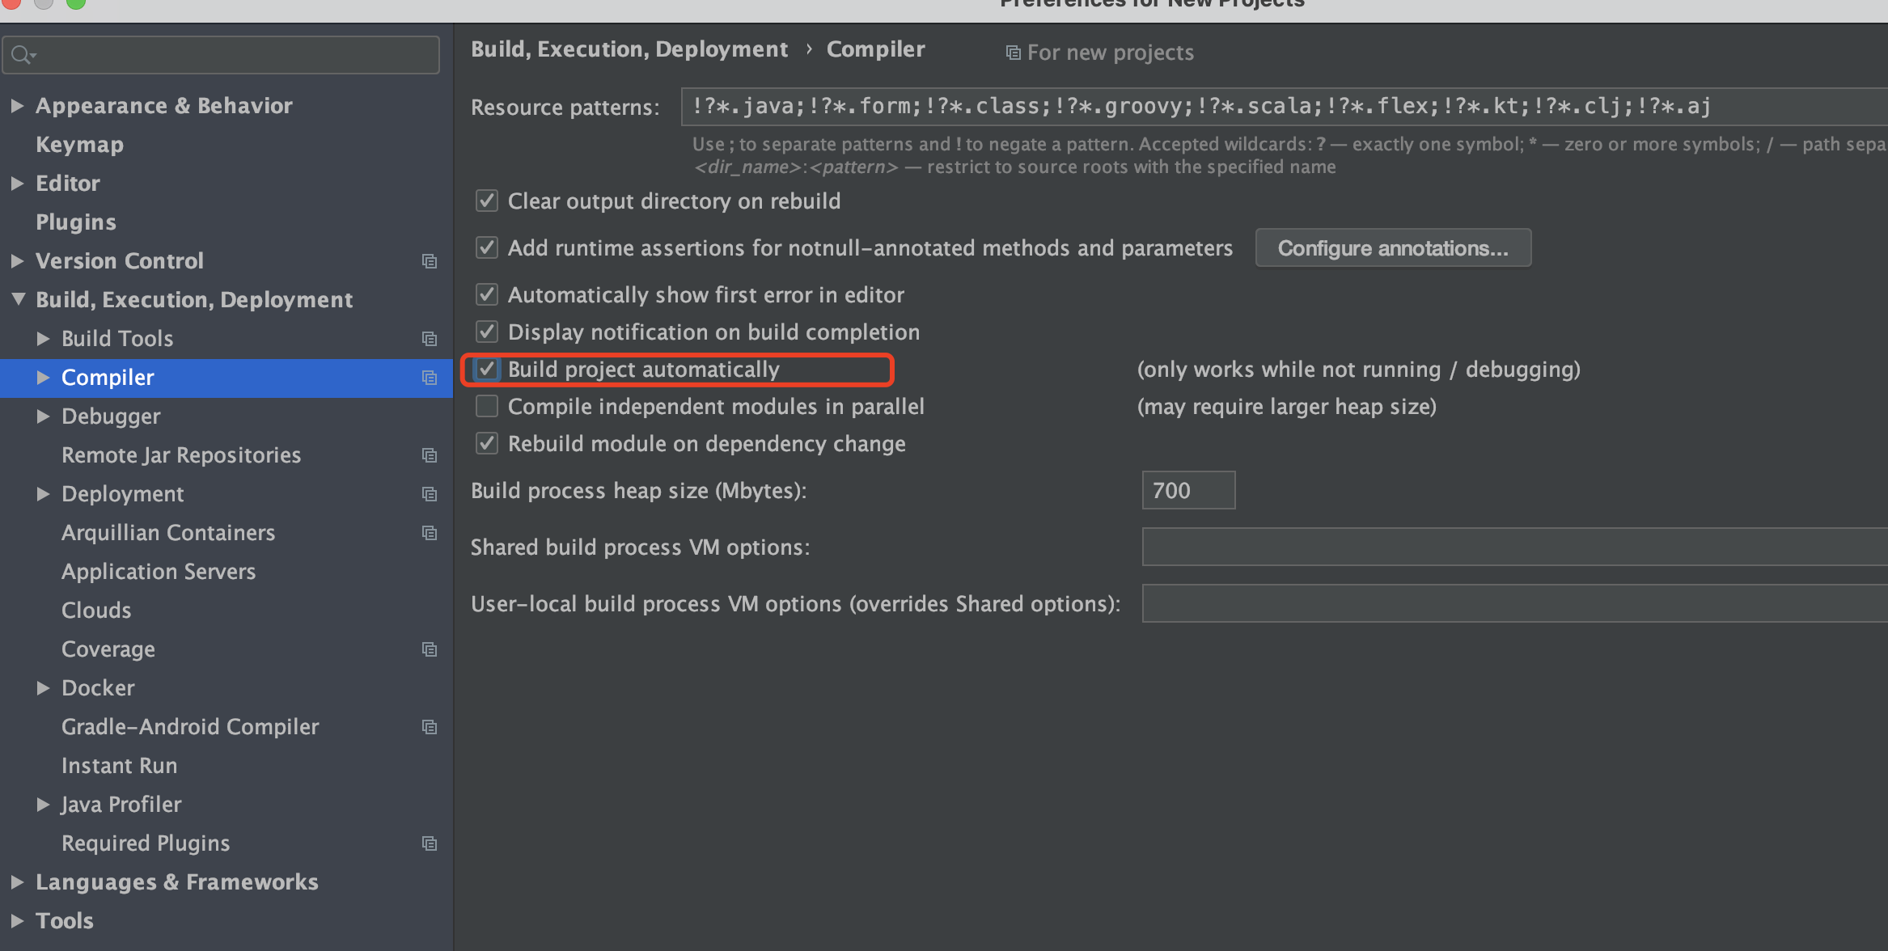This screenshot has width=1888, height=951.
Task: Expand the Debugger settings node
Action: (43, 416)
